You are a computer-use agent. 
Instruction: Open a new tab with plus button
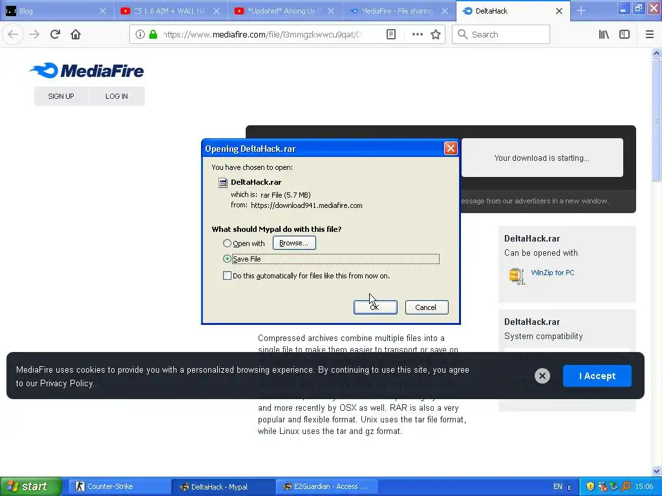pyautogui.click(x=581, y=11)
